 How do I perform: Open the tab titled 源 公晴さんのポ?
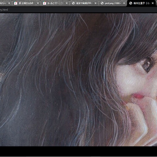(x=26, y=3)
